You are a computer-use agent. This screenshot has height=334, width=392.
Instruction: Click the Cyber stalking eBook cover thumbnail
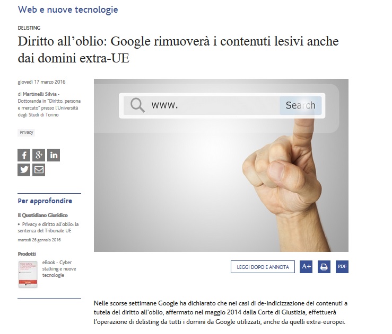(28, 274)
